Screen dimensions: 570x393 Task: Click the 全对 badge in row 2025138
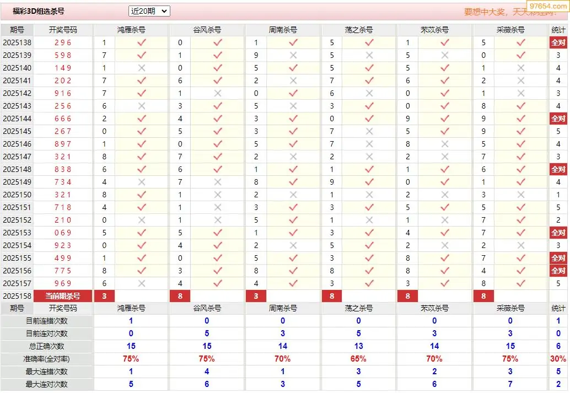(x=558, y=42)
